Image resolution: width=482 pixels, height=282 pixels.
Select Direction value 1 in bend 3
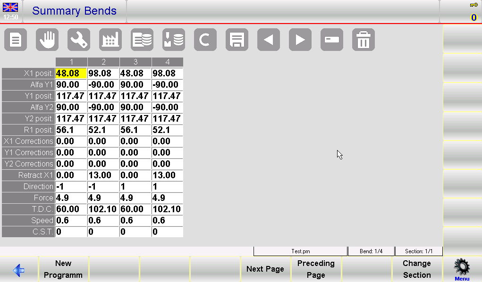pyautogui.click(x=135, y=187)
